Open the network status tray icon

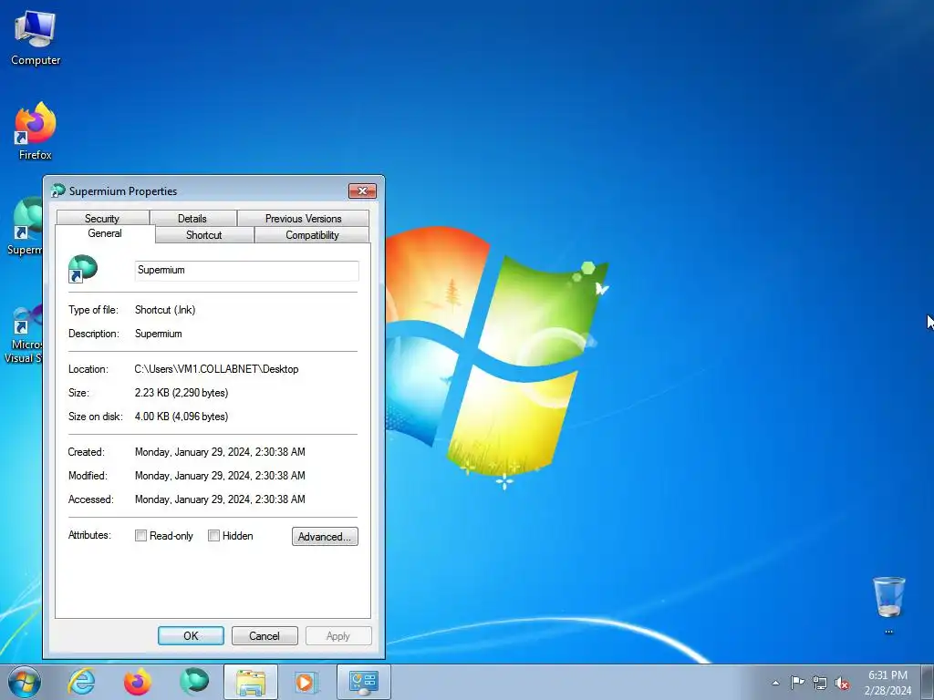click(820, 683)
